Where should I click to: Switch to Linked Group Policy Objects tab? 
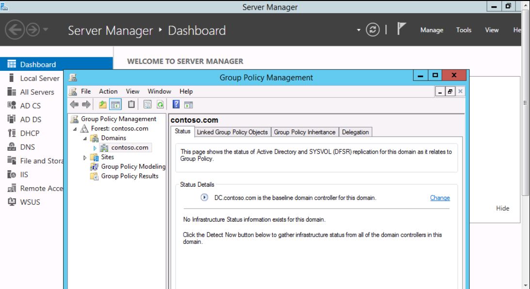232,132
